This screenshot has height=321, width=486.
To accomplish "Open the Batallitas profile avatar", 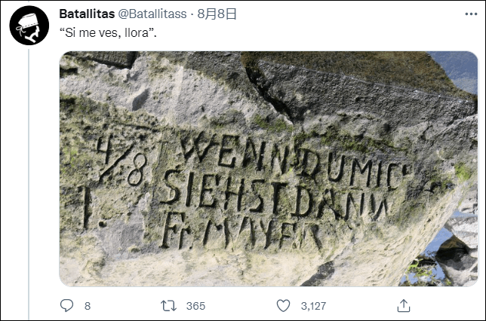I will (x=29, y=26).
